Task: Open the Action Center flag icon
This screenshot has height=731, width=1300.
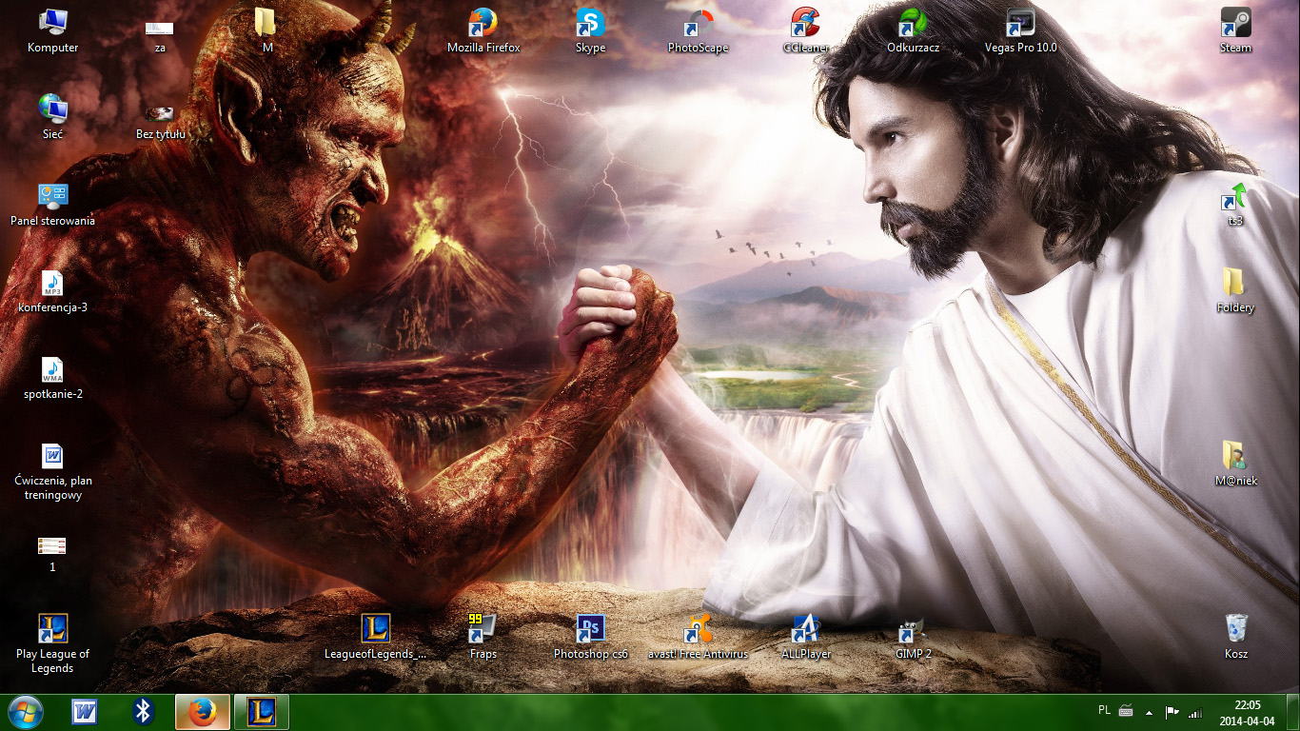Action: click(x=1172, y=712)
